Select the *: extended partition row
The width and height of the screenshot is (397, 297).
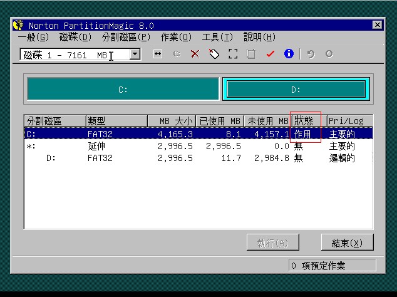click(x=198, y=146)
